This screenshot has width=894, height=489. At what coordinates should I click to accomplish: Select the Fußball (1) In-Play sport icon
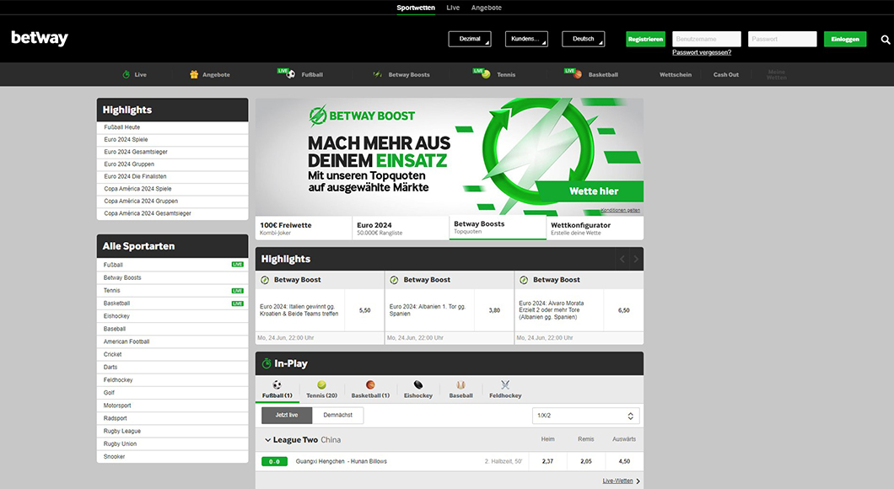tap(277, 384)
